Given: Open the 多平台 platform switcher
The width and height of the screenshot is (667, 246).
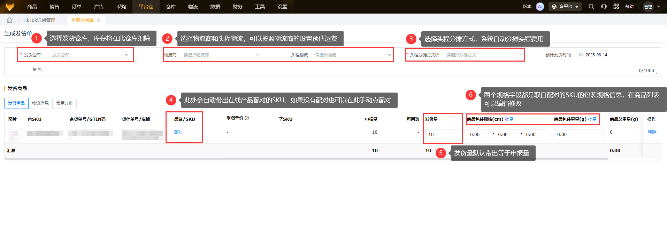Looking at the screenshot, I should click(565, 7).
